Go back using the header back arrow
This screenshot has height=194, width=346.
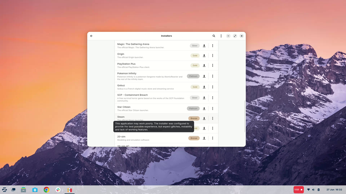coord(91,36)
